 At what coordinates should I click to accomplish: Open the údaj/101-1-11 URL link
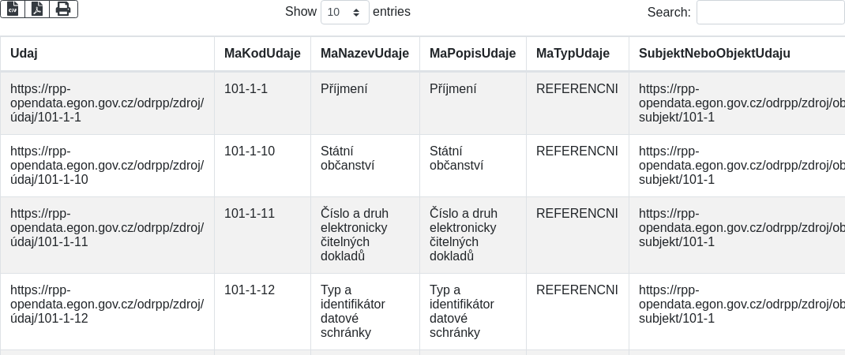click(107, 227)
